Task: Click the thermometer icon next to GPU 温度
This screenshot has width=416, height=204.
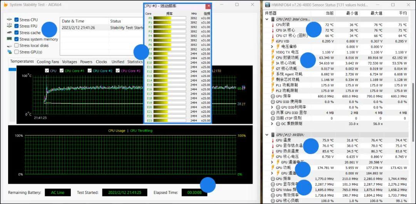Action: pos(273,140)
